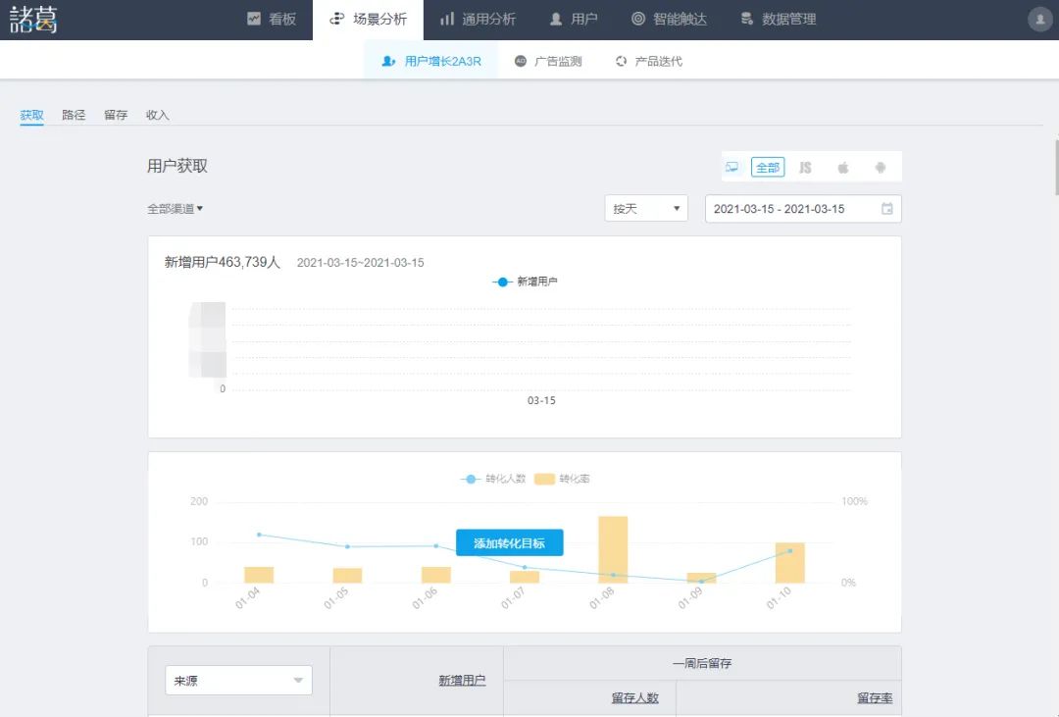Image resolution: width=1059 pixels, height=717 pixels.
Task: Open the 数据管理 menu
Action: point(778,20)
